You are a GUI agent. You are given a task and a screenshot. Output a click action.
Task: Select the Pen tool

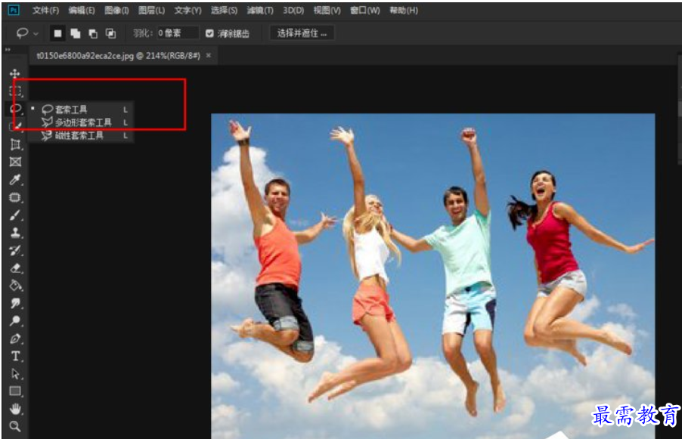pos(15,339)
